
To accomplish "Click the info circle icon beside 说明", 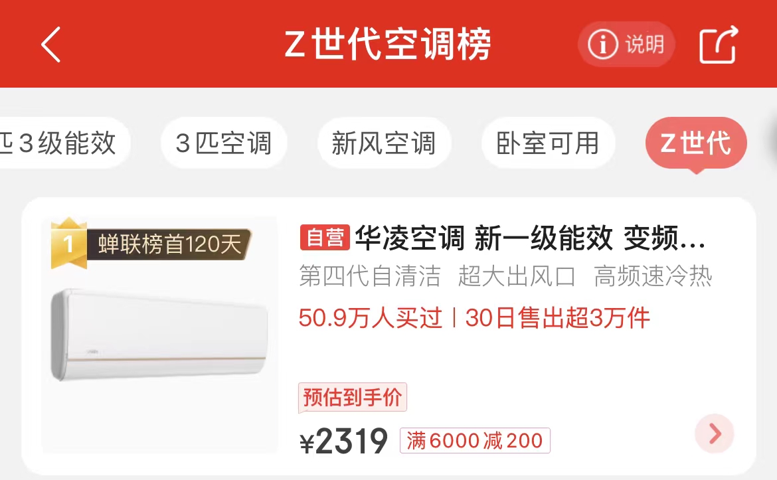I will pyautogui.click(x=602, y=44).
